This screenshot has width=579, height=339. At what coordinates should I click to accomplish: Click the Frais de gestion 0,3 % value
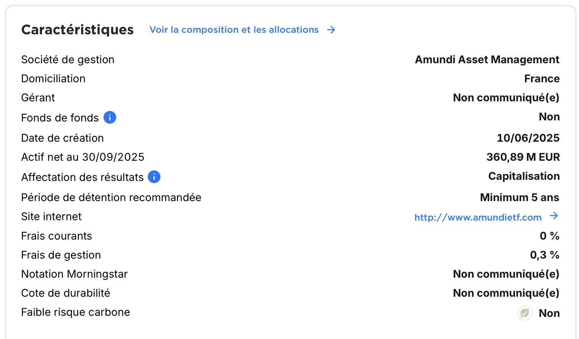click(544, 255)
